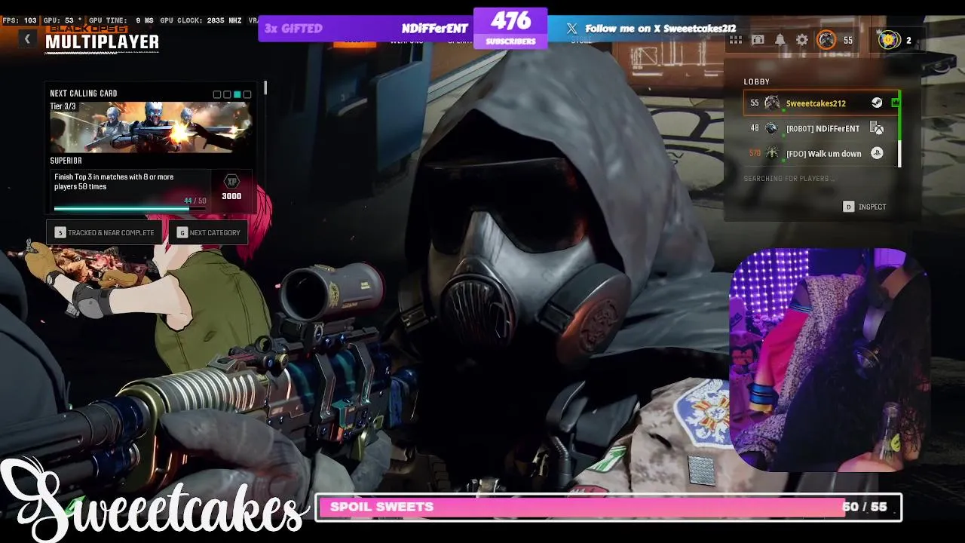Click the Steam platform icon on Sweeetcakes212 row
Screen dimensions: 965x543
tap(877, 103)
